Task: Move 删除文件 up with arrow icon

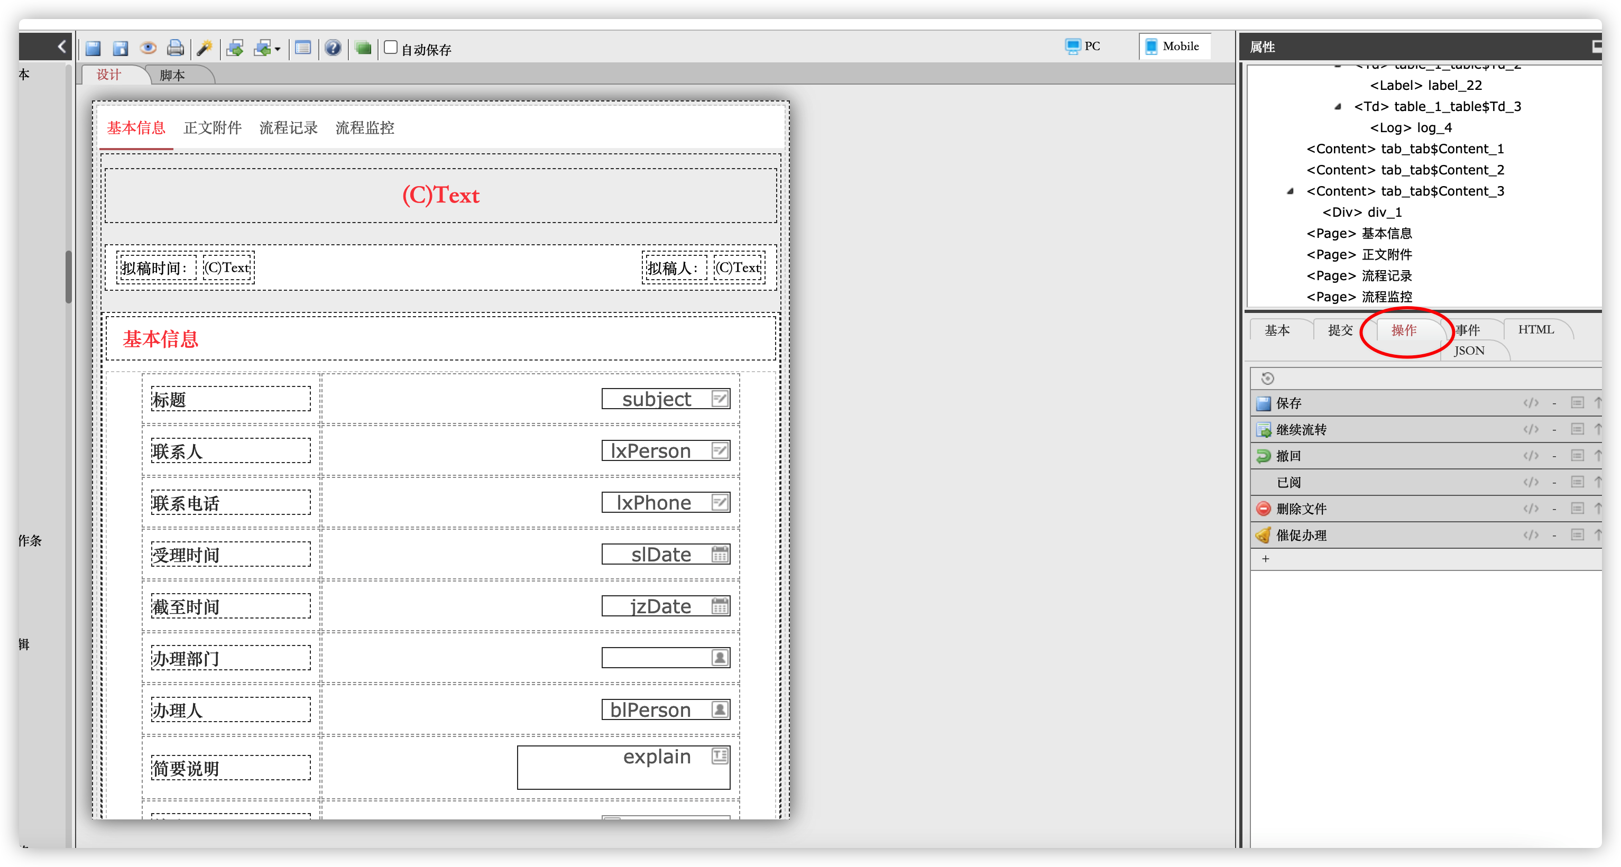Action: click(1598, 509)
